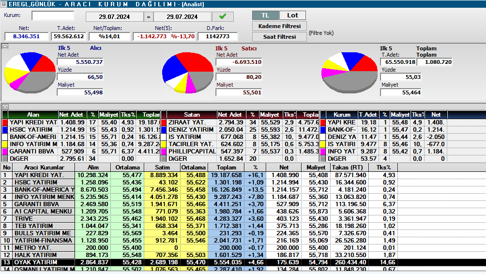Image resolution: width=486 pixels, height=274 pixels.
Task: Sort buyers table by Alan column
Action: [33, 115]
